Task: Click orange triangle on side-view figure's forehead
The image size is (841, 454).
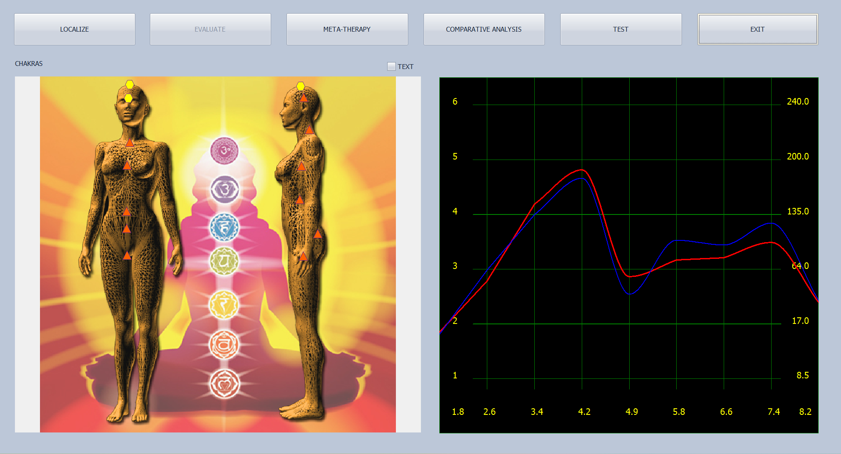Action: pos(304,98)
